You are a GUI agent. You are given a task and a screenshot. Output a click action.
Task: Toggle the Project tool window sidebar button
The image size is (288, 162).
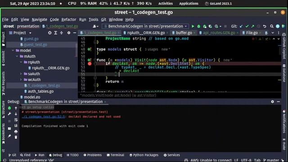(x=3, y=39)
